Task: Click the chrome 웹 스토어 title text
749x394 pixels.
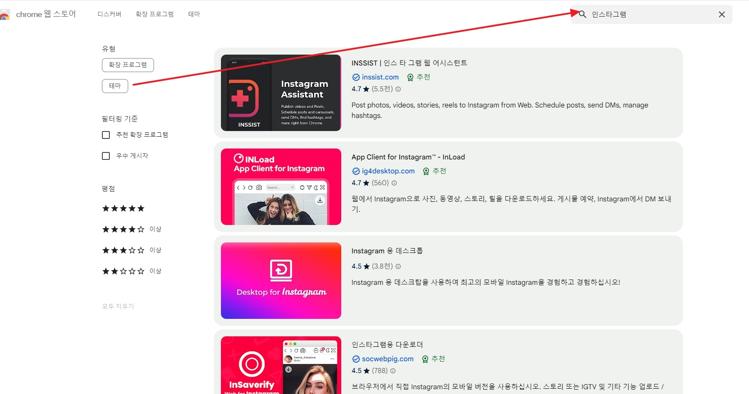Action: click(46, 14)
